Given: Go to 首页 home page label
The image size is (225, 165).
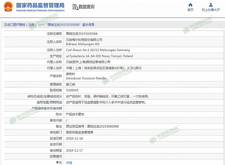Looking at the screenshot, I should pos(190,10).
